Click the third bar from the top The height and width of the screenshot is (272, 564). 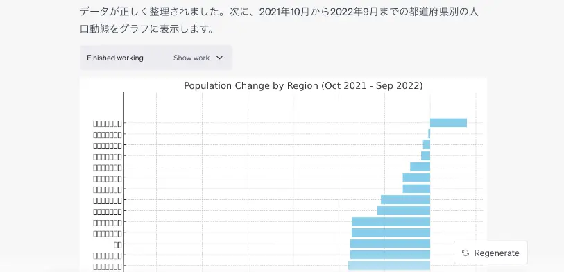pyautogui.click(x=427, y=144)
